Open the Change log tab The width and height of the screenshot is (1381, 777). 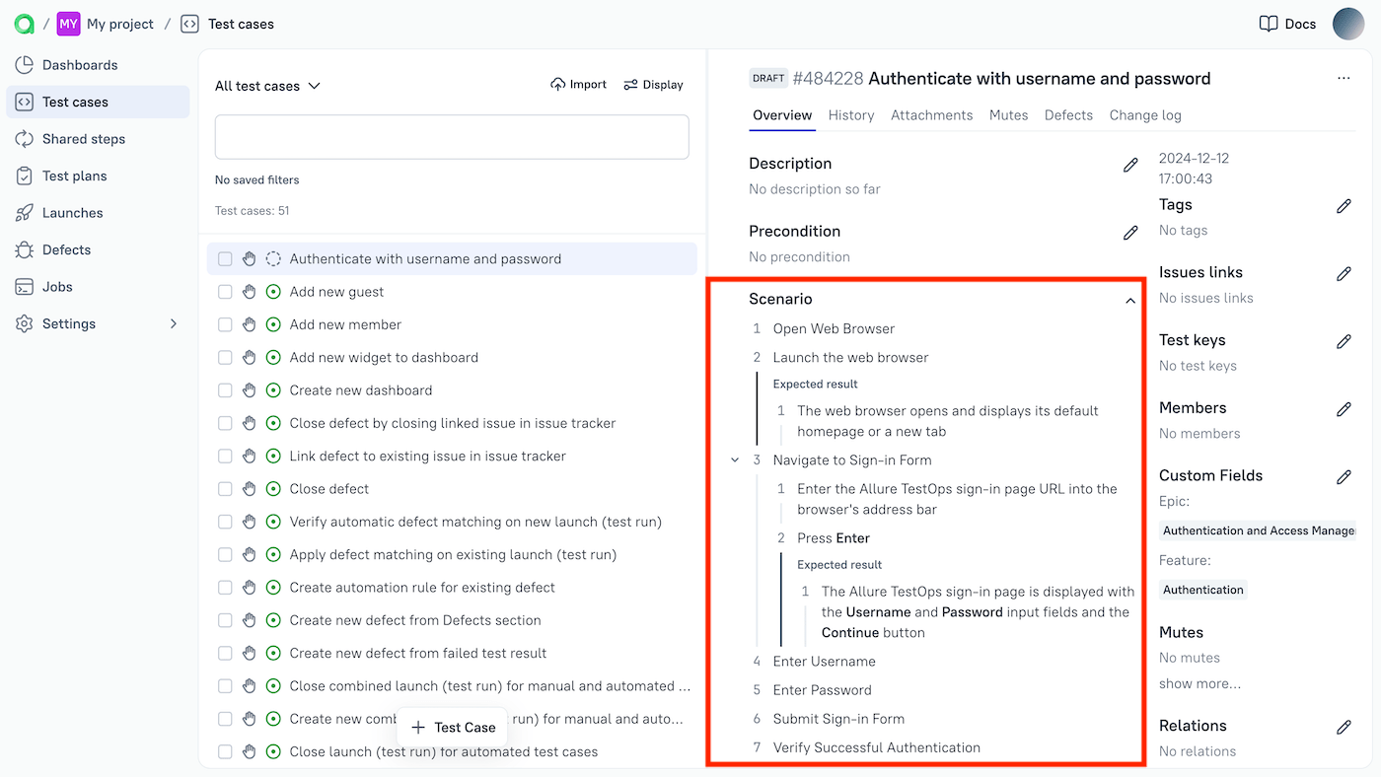(1145, 115)
